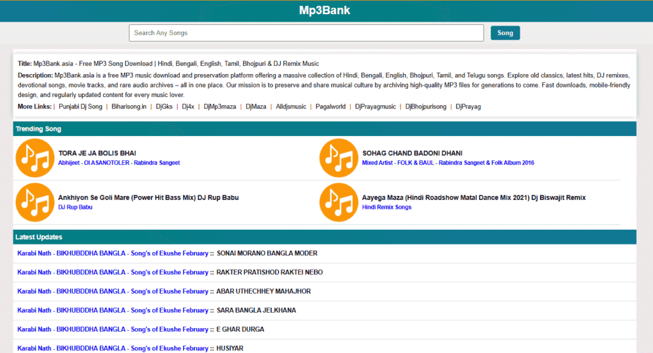This screenshot has width=653, height=353.
Task: Open the Pagalworld link
Action: coord(330,107)
